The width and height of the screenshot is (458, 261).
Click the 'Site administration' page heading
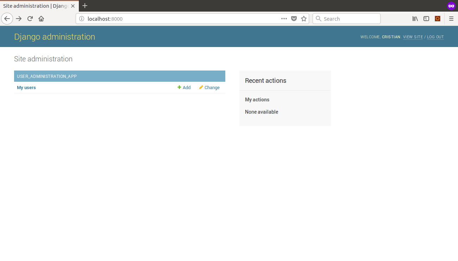(x=43, y=59)
